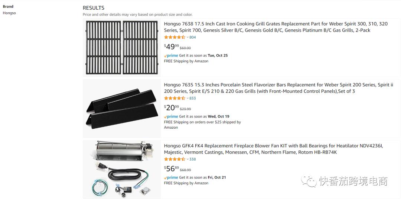Open the fireplace blower fan kit image

[x=122, y=169]
